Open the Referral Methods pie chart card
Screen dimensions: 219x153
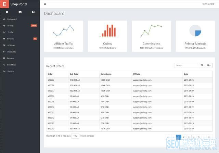[x=195, y=36]
